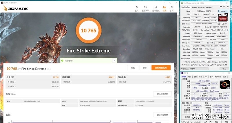Select the 结果 results icon in 3DMark
The height and width of the screenshot is (123, 232).
click(x=164, y=7)
